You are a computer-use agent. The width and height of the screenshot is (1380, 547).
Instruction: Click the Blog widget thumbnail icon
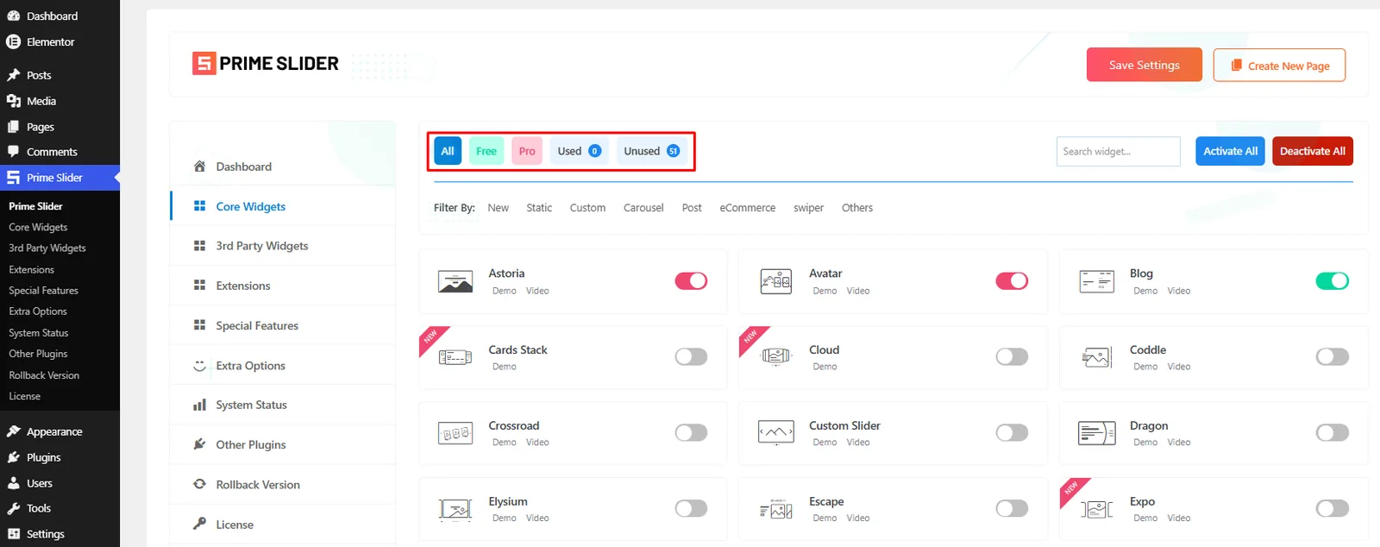[1096, 281]
